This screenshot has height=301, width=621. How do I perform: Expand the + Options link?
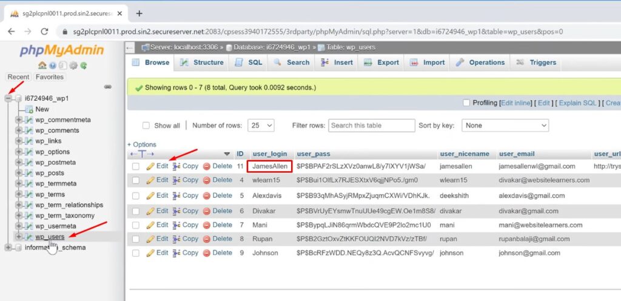(142, 144)
